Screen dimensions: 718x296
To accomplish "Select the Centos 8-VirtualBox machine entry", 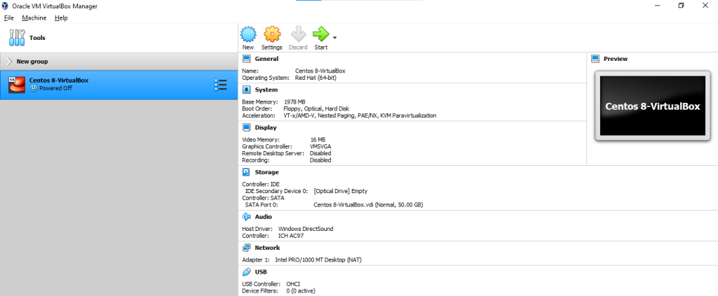I will point(118,85).
